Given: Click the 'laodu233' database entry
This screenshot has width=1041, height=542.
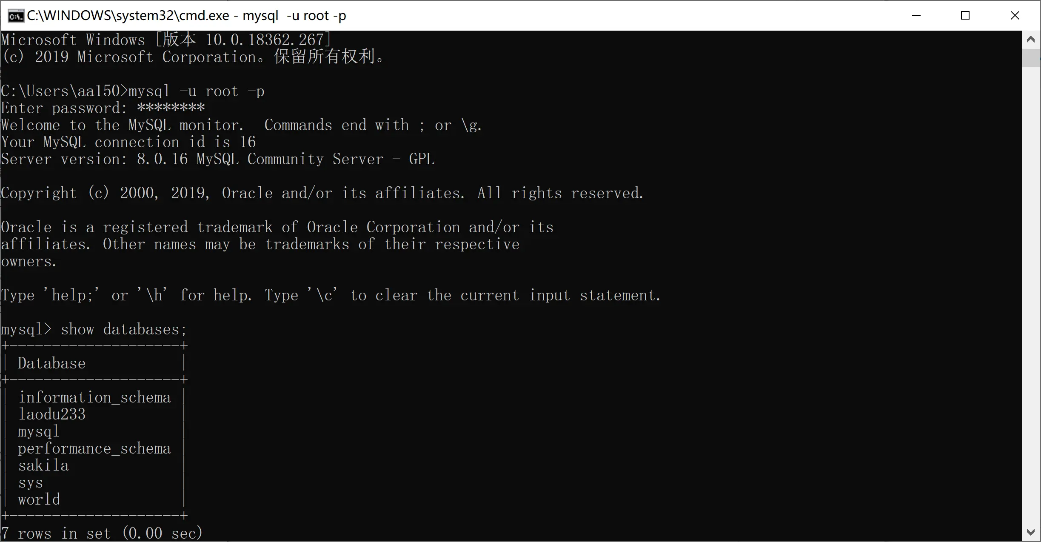Looking at the screenshot, I should pos(51,414).
